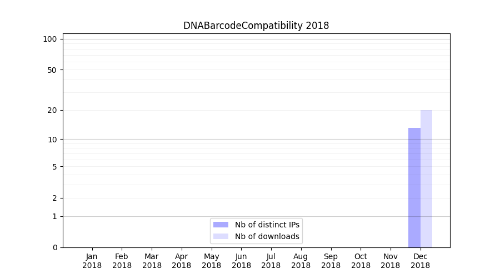This screenshot has width=500, height=278.
Task: Click the Nb of distinct IPs legend swatch
Action: (x=221, y=225)
